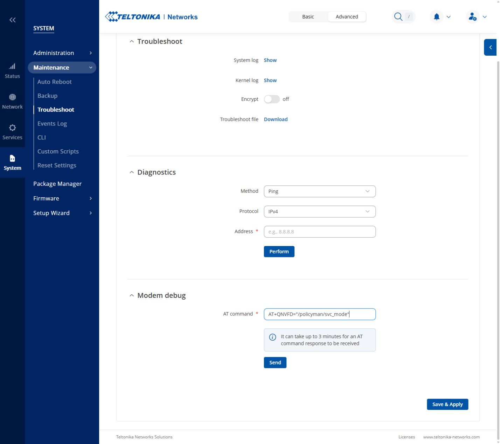This screenshot has height=444, width=500.
Task: Collapse the Troubleshoot section
Action: pyautogui.click(x=132, y=42)
